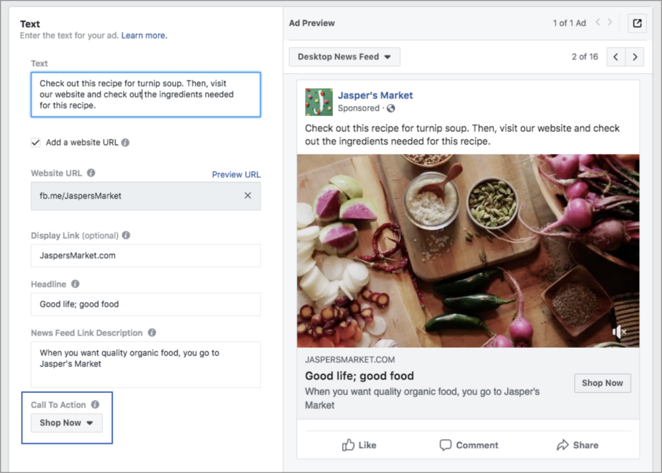Uncheck Add a website URL checkbox

pyautogui.click(x=36, y=142)
